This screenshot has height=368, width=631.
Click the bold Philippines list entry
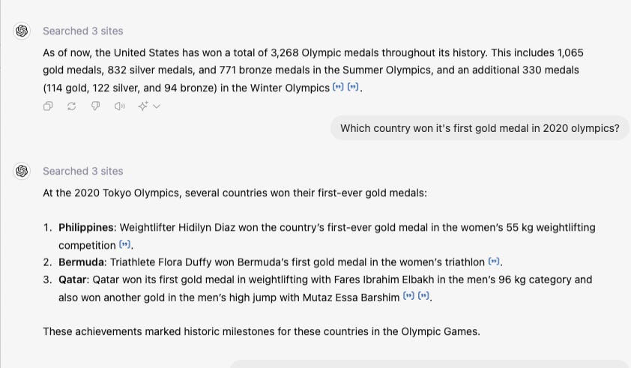(86, 228)
